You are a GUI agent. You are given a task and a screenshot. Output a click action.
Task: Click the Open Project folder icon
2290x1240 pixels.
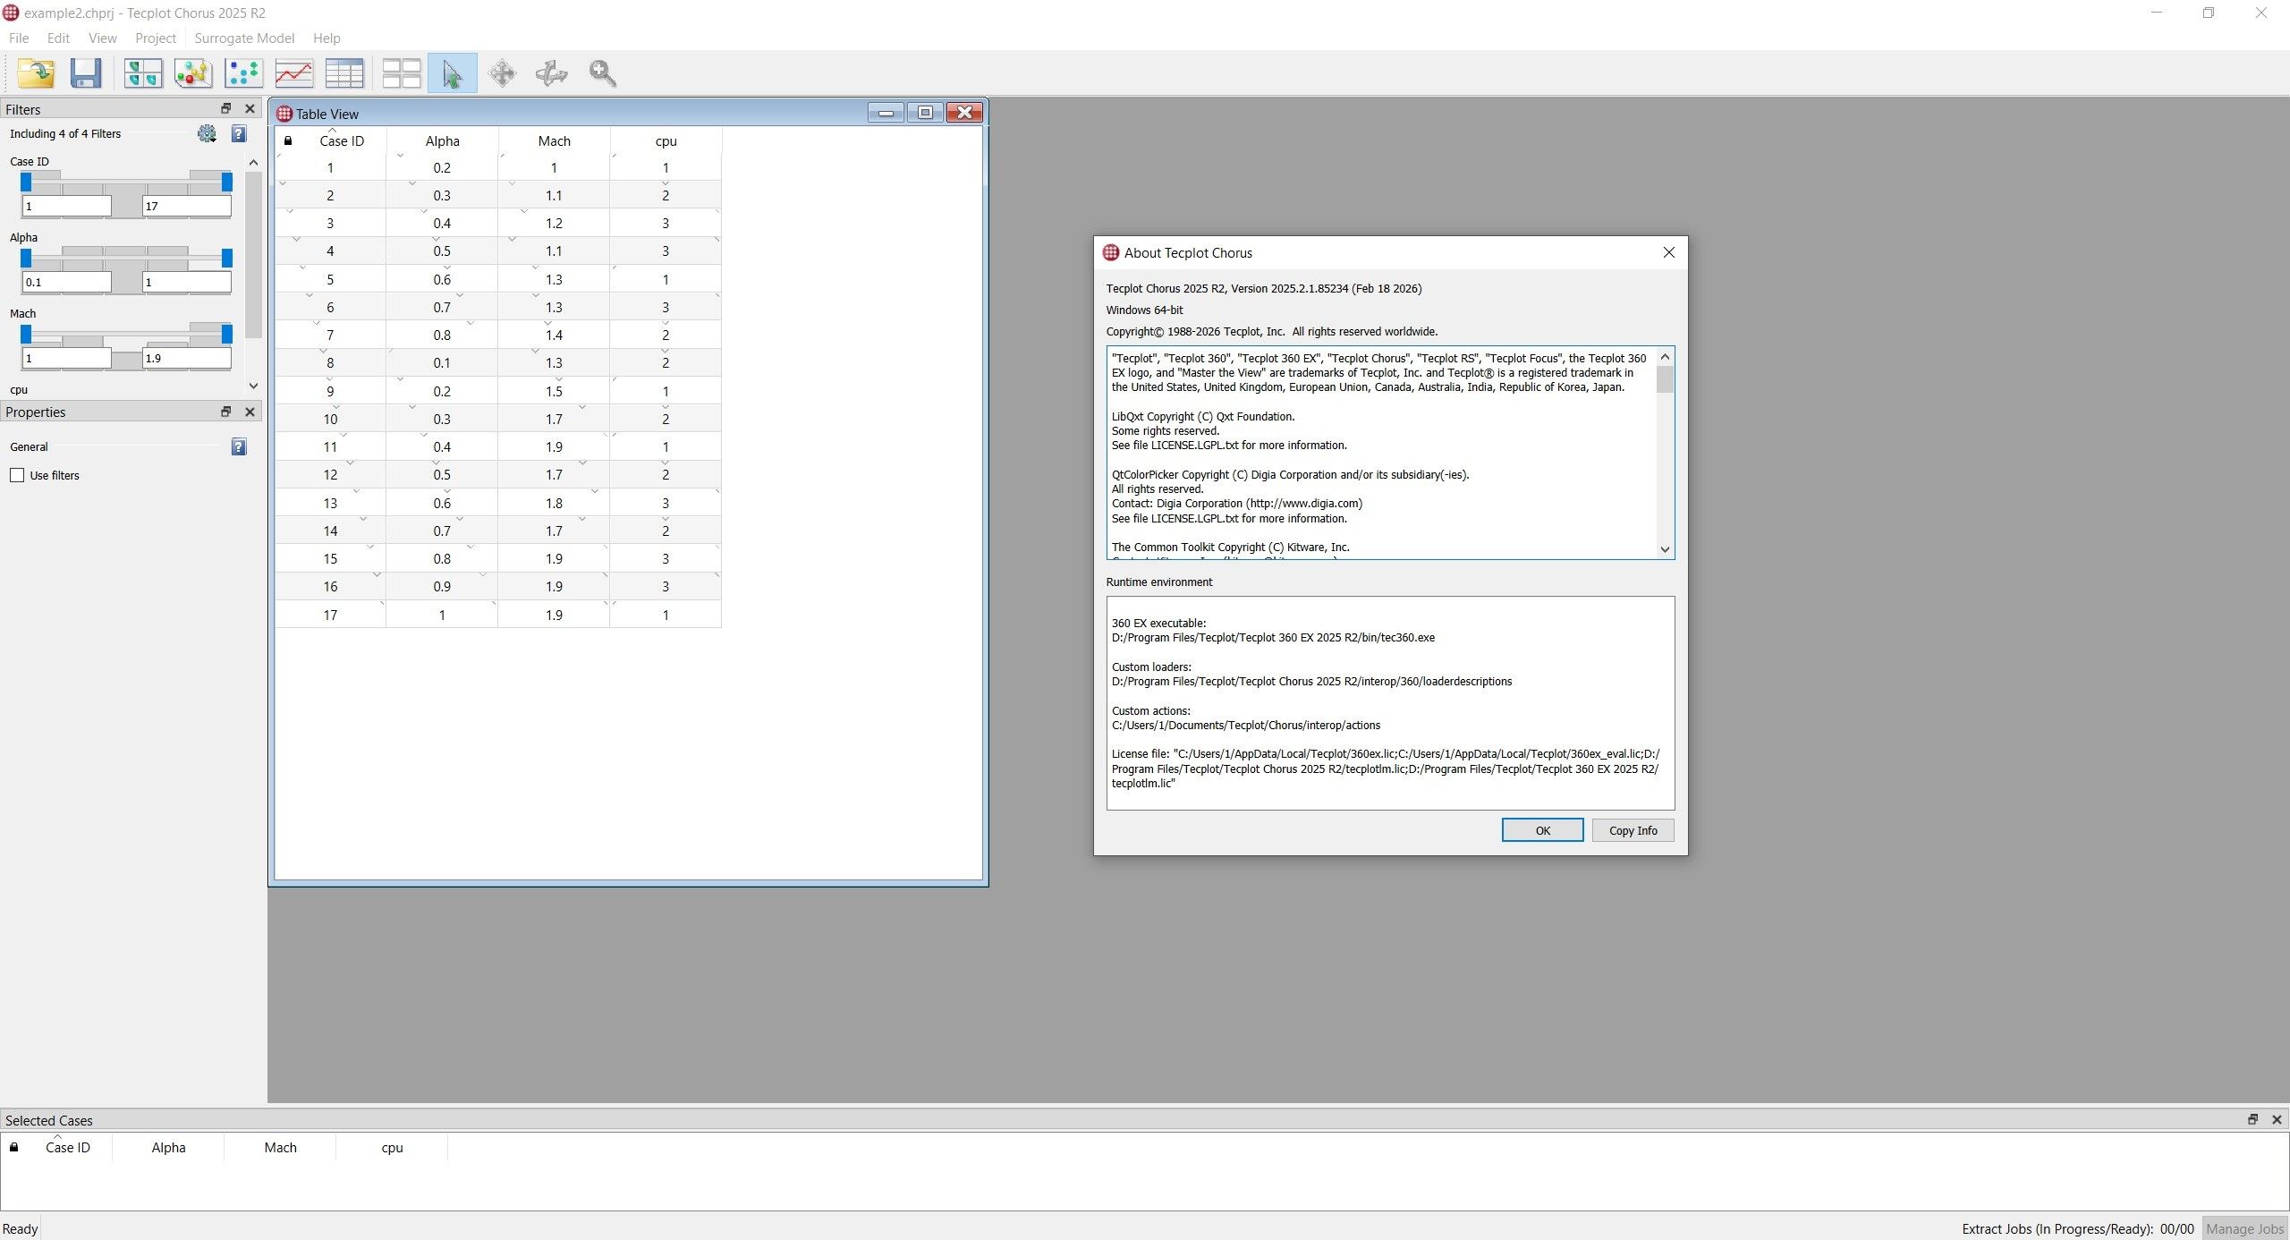tap(36, 73)
